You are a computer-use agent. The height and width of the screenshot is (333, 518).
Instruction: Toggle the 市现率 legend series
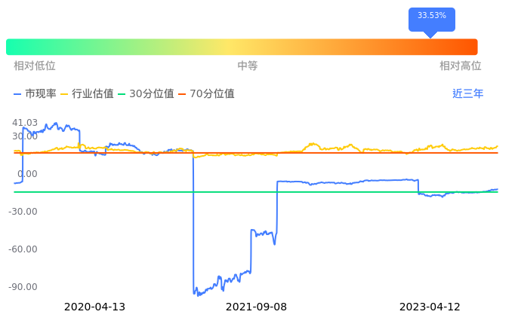[35, 94]
